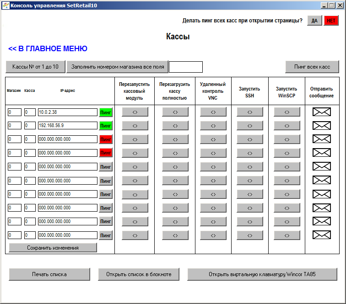
Task: Start VNC remote control for 10.0.2.38
Action: point(213,112)
